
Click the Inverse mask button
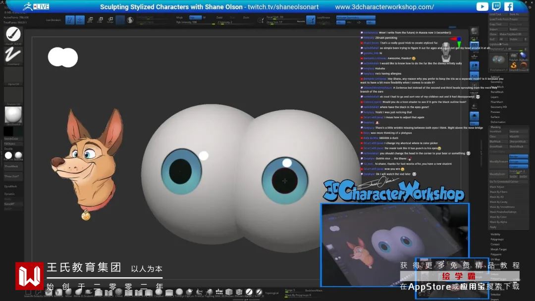coord(518,132)
